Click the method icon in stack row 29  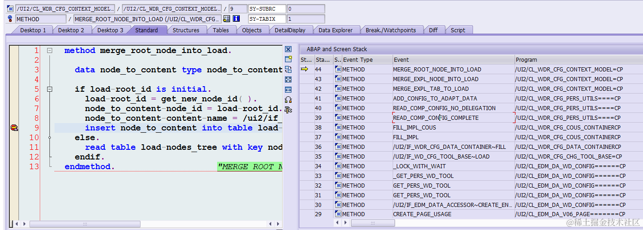(338, 214)
